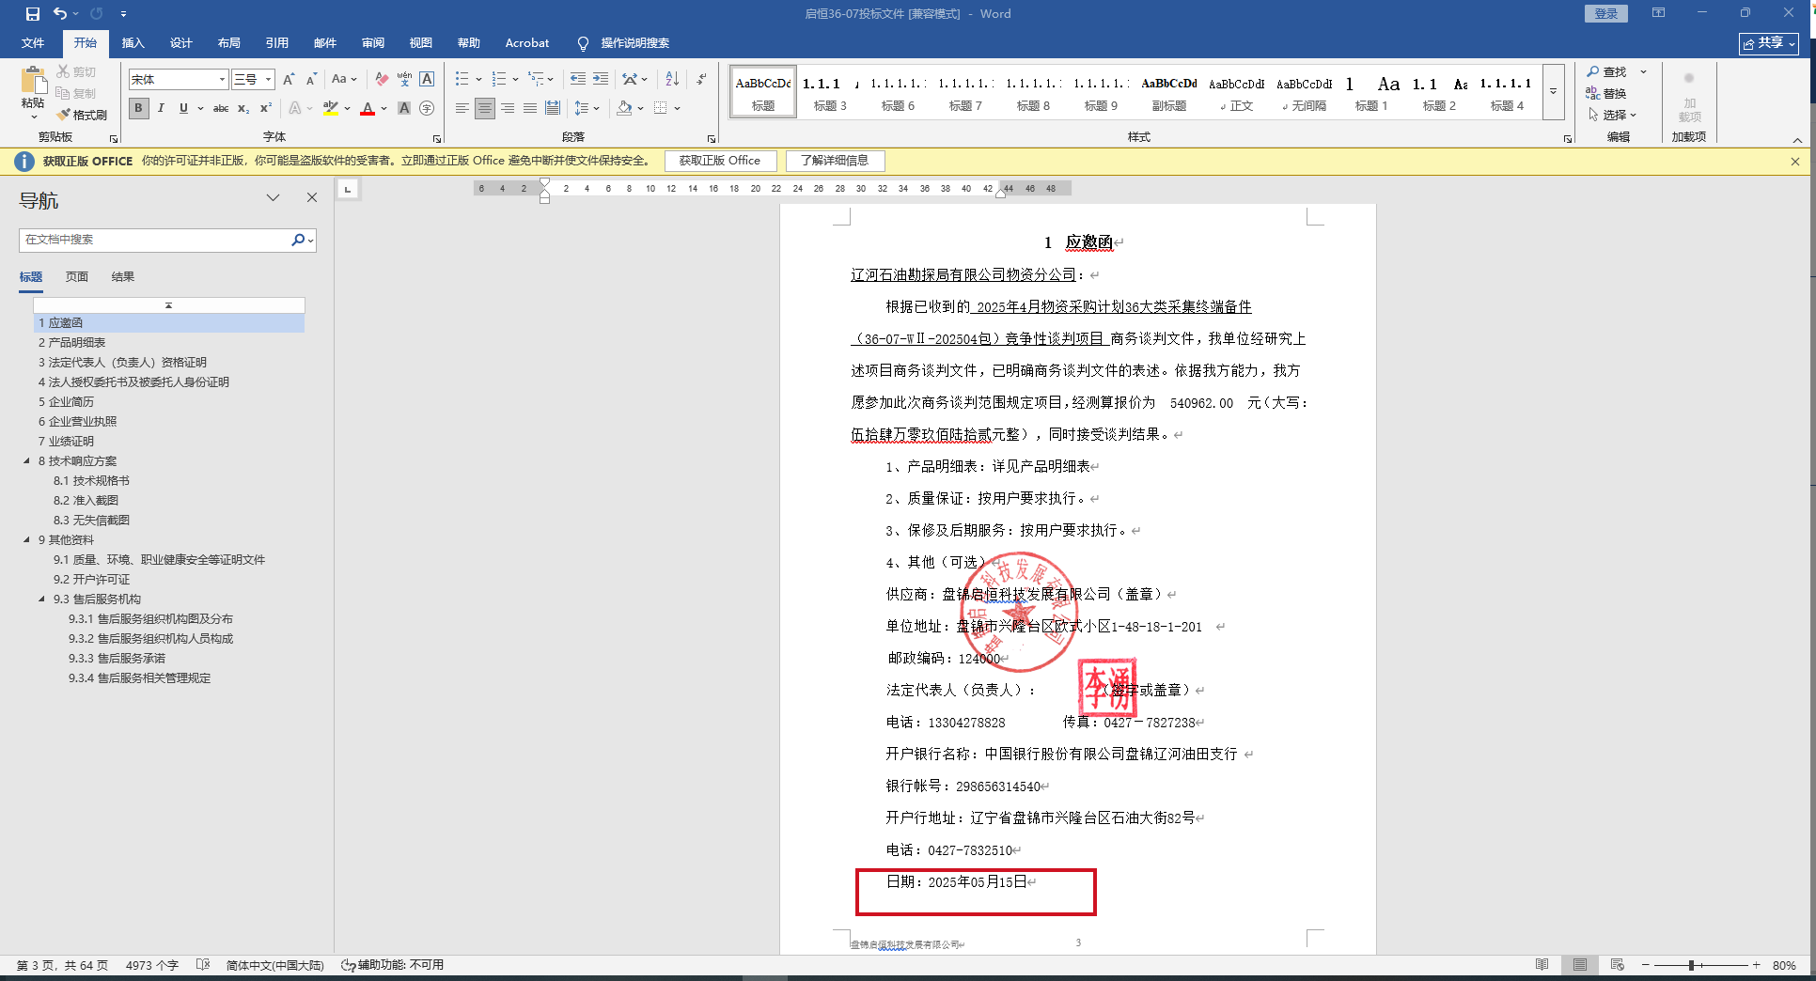This screenshot has height=981, width=1816.
Task: Apply distributed alignment to the paragraph
Action: (553, 109)
